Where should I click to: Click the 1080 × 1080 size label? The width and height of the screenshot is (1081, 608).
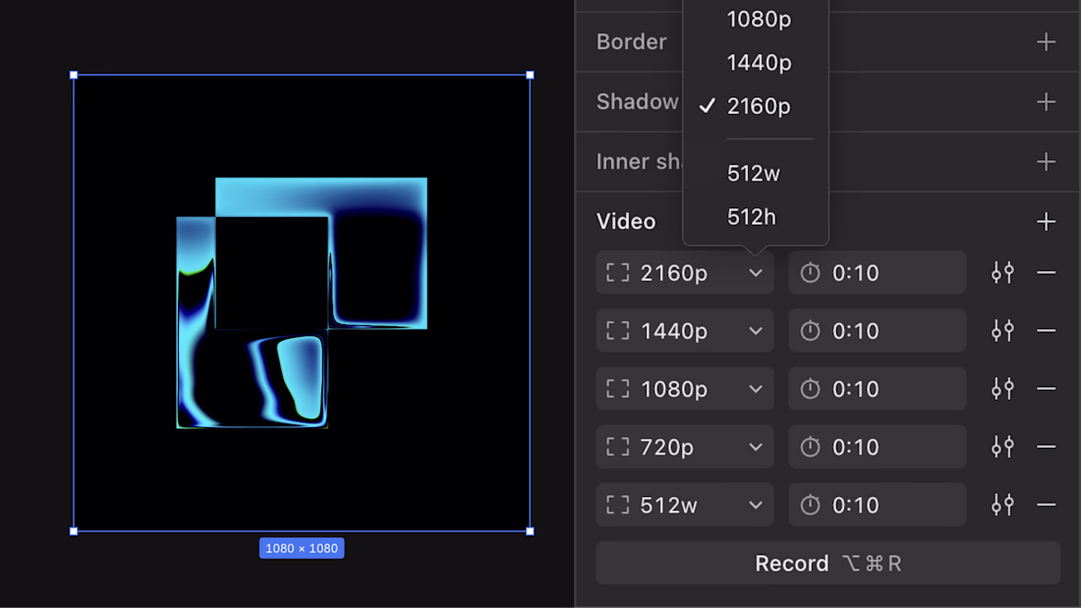tap(302, 548)
